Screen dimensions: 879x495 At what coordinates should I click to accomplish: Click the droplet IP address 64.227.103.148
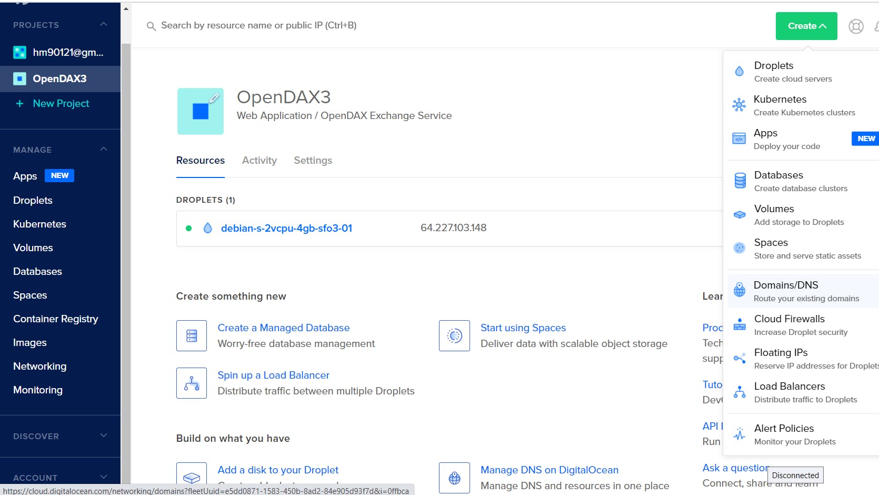tap(454, 228)
